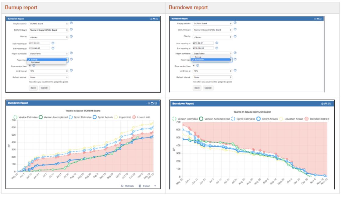Open help icon beside Limit lines at, Burndown form
The height and width of the screenshot is (198, 360).
click(235, 70)
